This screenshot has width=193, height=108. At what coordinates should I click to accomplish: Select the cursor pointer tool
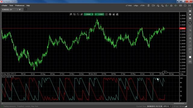point(190,23)
